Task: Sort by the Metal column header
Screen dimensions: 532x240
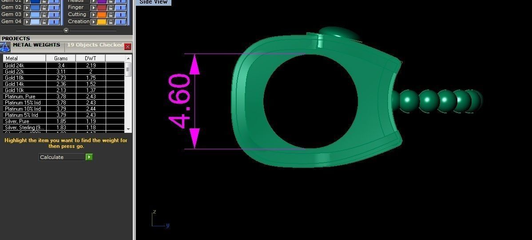Action: coord(24,58)
